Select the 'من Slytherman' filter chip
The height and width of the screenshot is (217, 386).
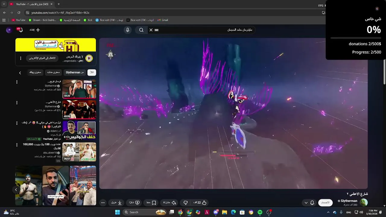75,72
